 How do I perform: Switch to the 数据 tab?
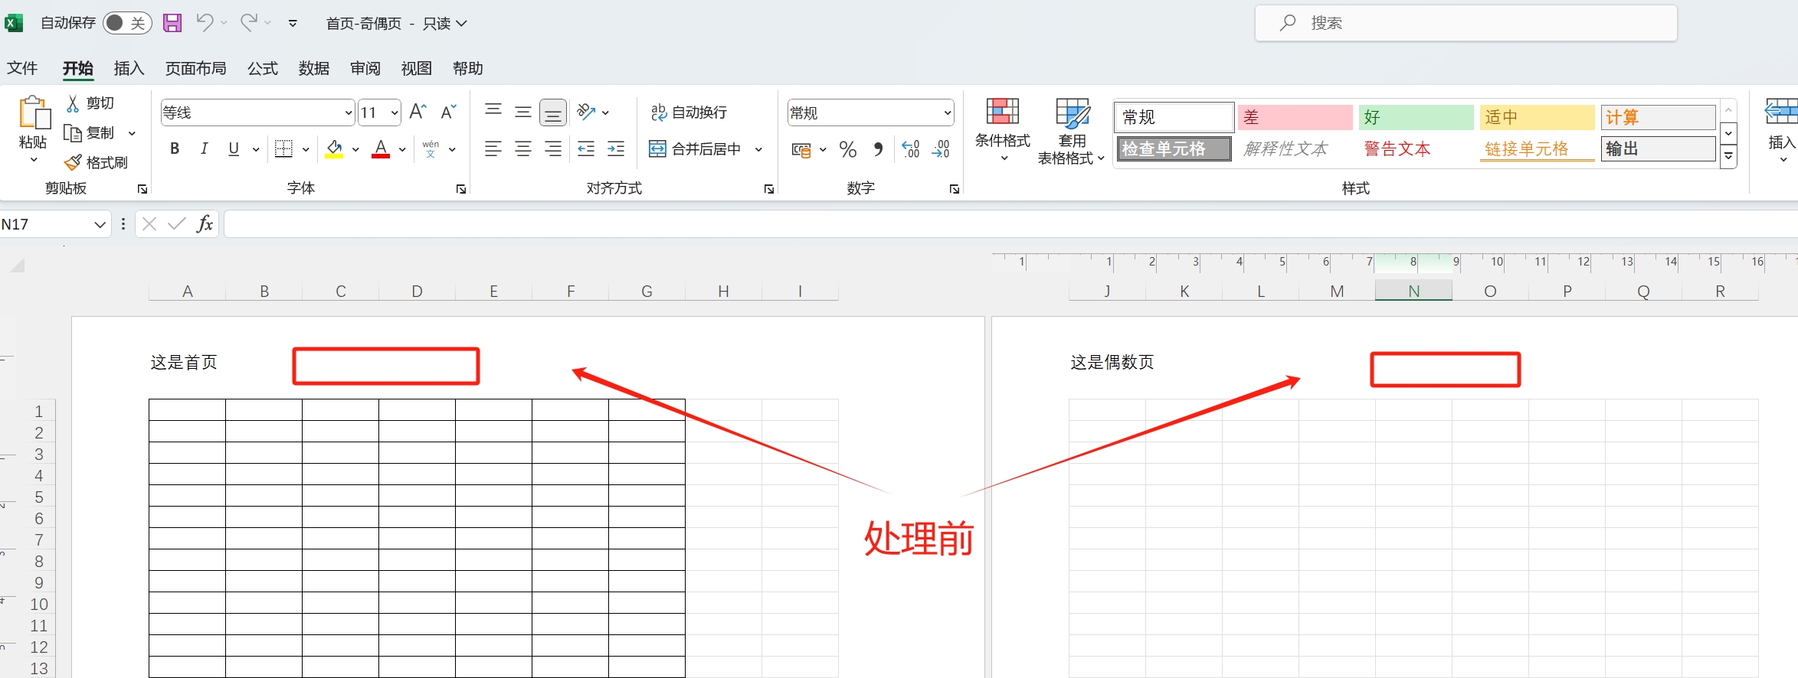pos(313,68)
